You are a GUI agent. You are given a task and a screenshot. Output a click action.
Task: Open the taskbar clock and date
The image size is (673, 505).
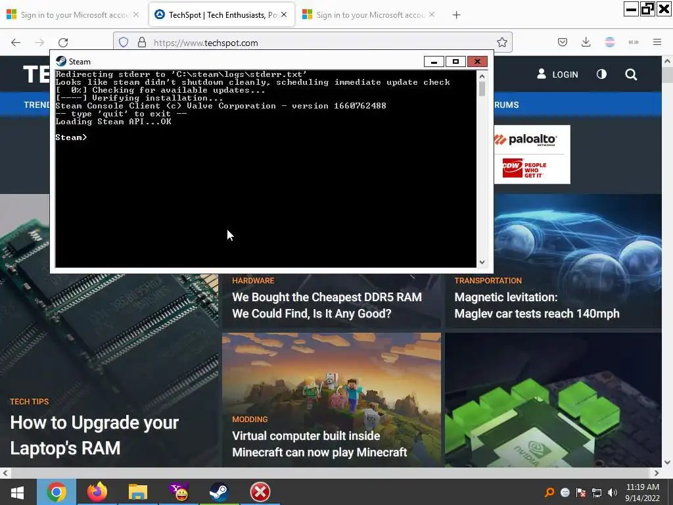642,492
